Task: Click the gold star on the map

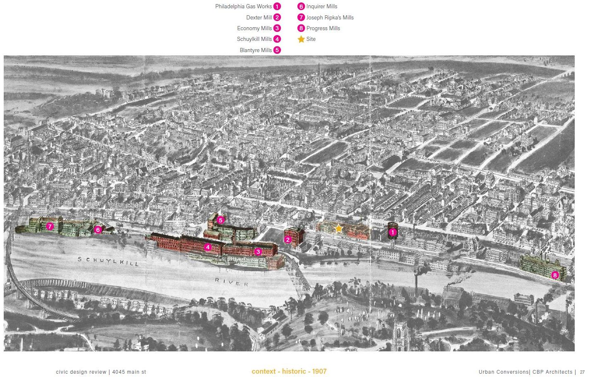Action: 338,228
